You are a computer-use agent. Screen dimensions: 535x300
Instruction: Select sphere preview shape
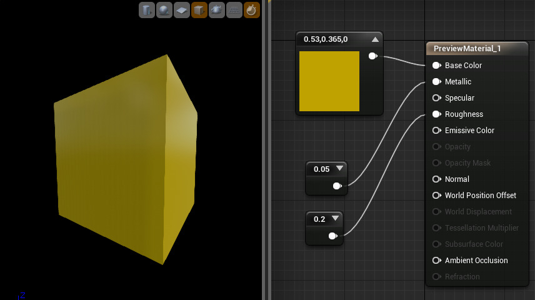(x=164, y=10)
